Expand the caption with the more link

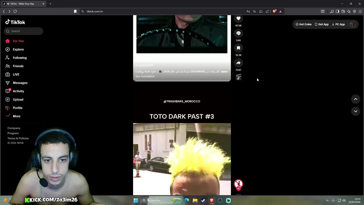tap(224, 72)
